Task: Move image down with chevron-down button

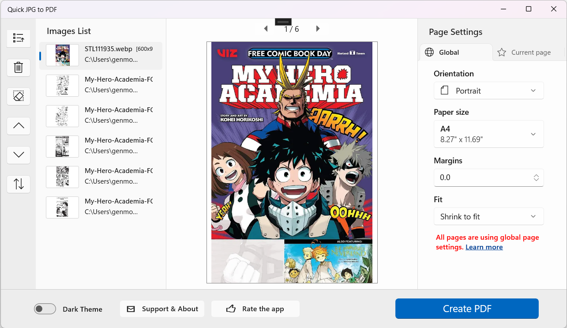Action: coord(19,155)
